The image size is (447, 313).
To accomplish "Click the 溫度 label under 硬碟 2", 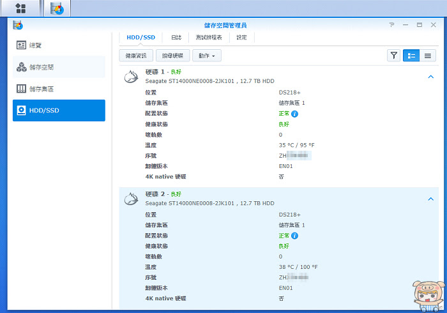I will tap(151, 267).
